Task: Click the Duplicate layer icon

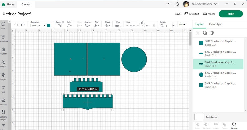Action: [205, 33]
